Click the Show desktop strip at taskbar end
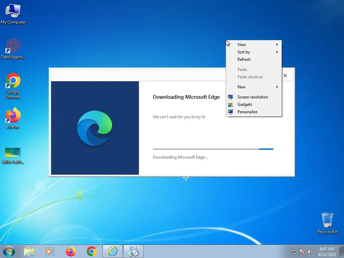 [342, 251]
